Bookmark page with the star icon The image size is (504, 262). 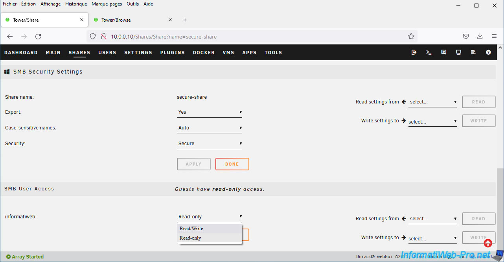point(411,37)
